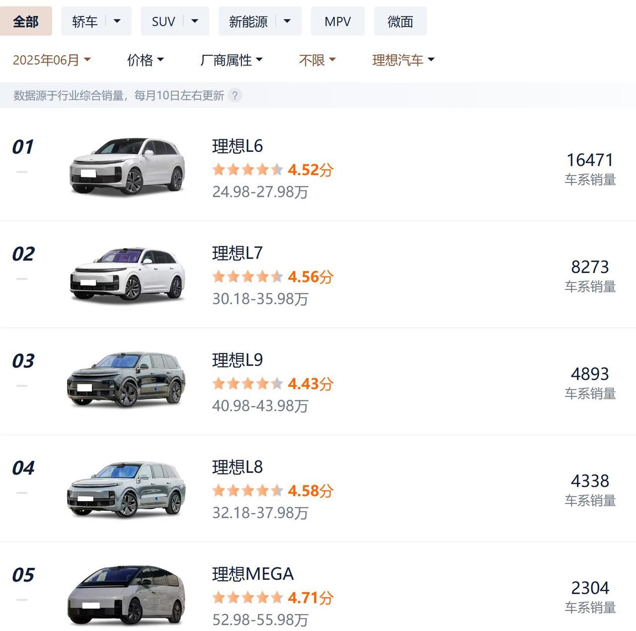The height and width of the screenshot is (631, 636).
Task: Expand the 厂商属性 filter
Action: [x=231, y=60]
